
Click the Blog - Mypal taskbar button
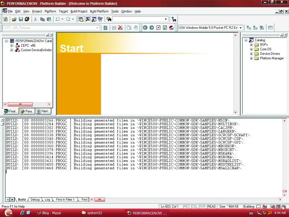tap(49, 213)
